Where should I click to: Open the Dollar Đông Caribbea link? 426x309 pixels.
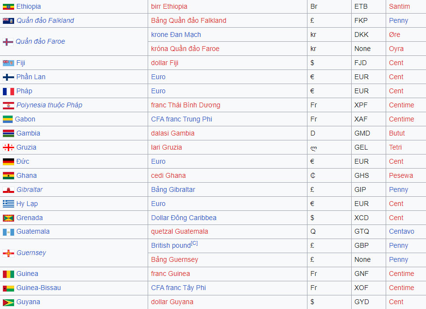184,218
